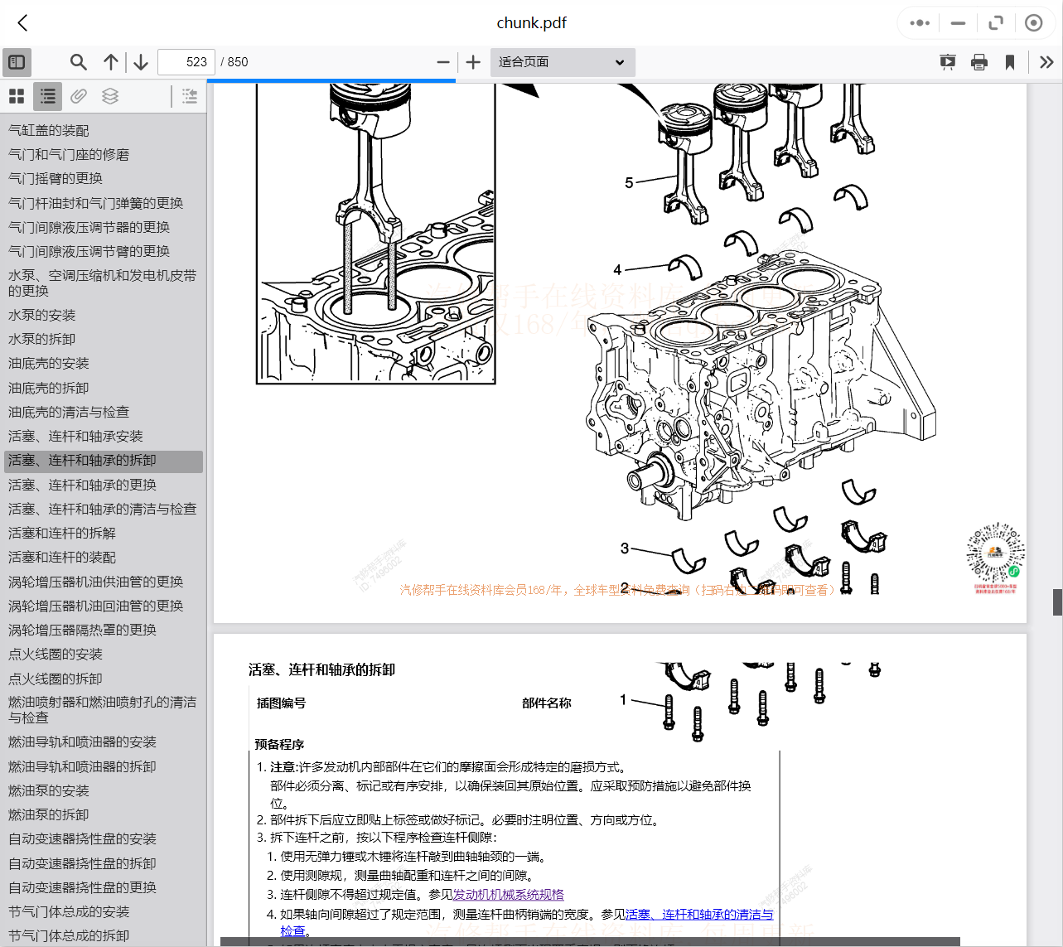Select 水泵的拆卸 in the outline
This screenshot has width=1063, height=947.
pos(47,339)
